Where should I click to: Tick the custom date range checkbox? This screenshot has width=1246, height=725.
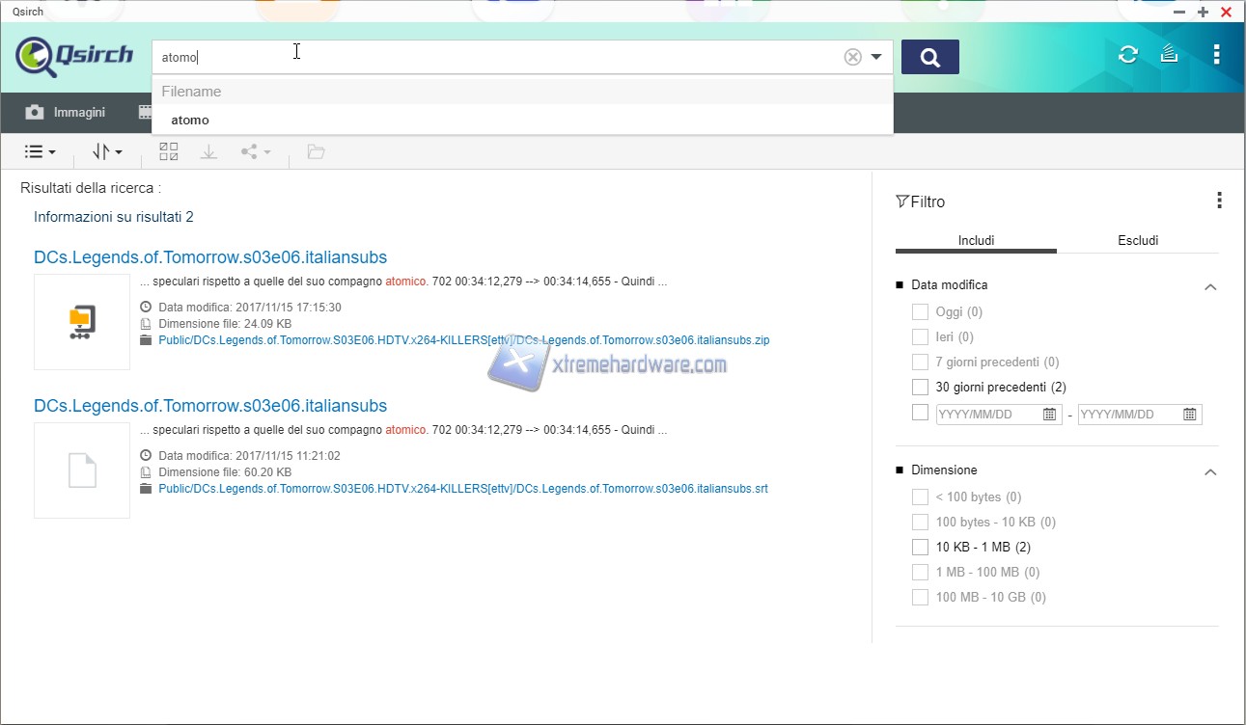pos(920,413)
